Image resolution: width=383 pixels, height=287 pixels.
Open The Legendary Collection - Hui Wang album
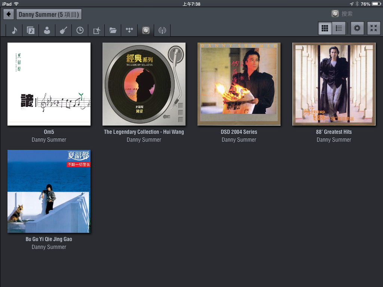pyautogui.click(x=144, y=84)
